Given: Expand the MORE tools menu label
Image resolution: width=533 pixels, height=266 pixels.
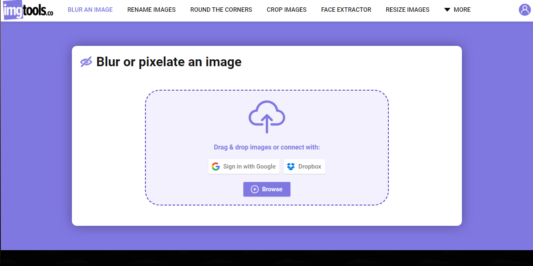Looking at the screenshot, I should tap(462, 10).
